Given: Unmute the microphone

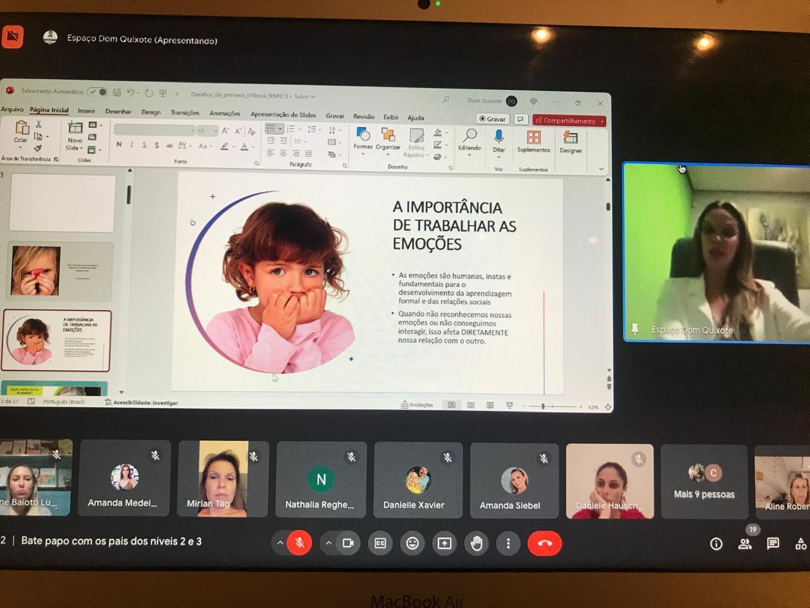Looking at the screenshot, I should [x=300, y=543].
